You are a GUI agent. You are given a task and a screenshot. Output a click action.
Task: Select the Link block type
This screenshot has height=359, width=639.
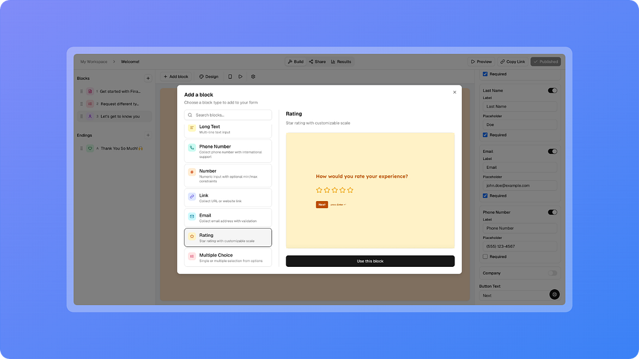tap(228, 197)
